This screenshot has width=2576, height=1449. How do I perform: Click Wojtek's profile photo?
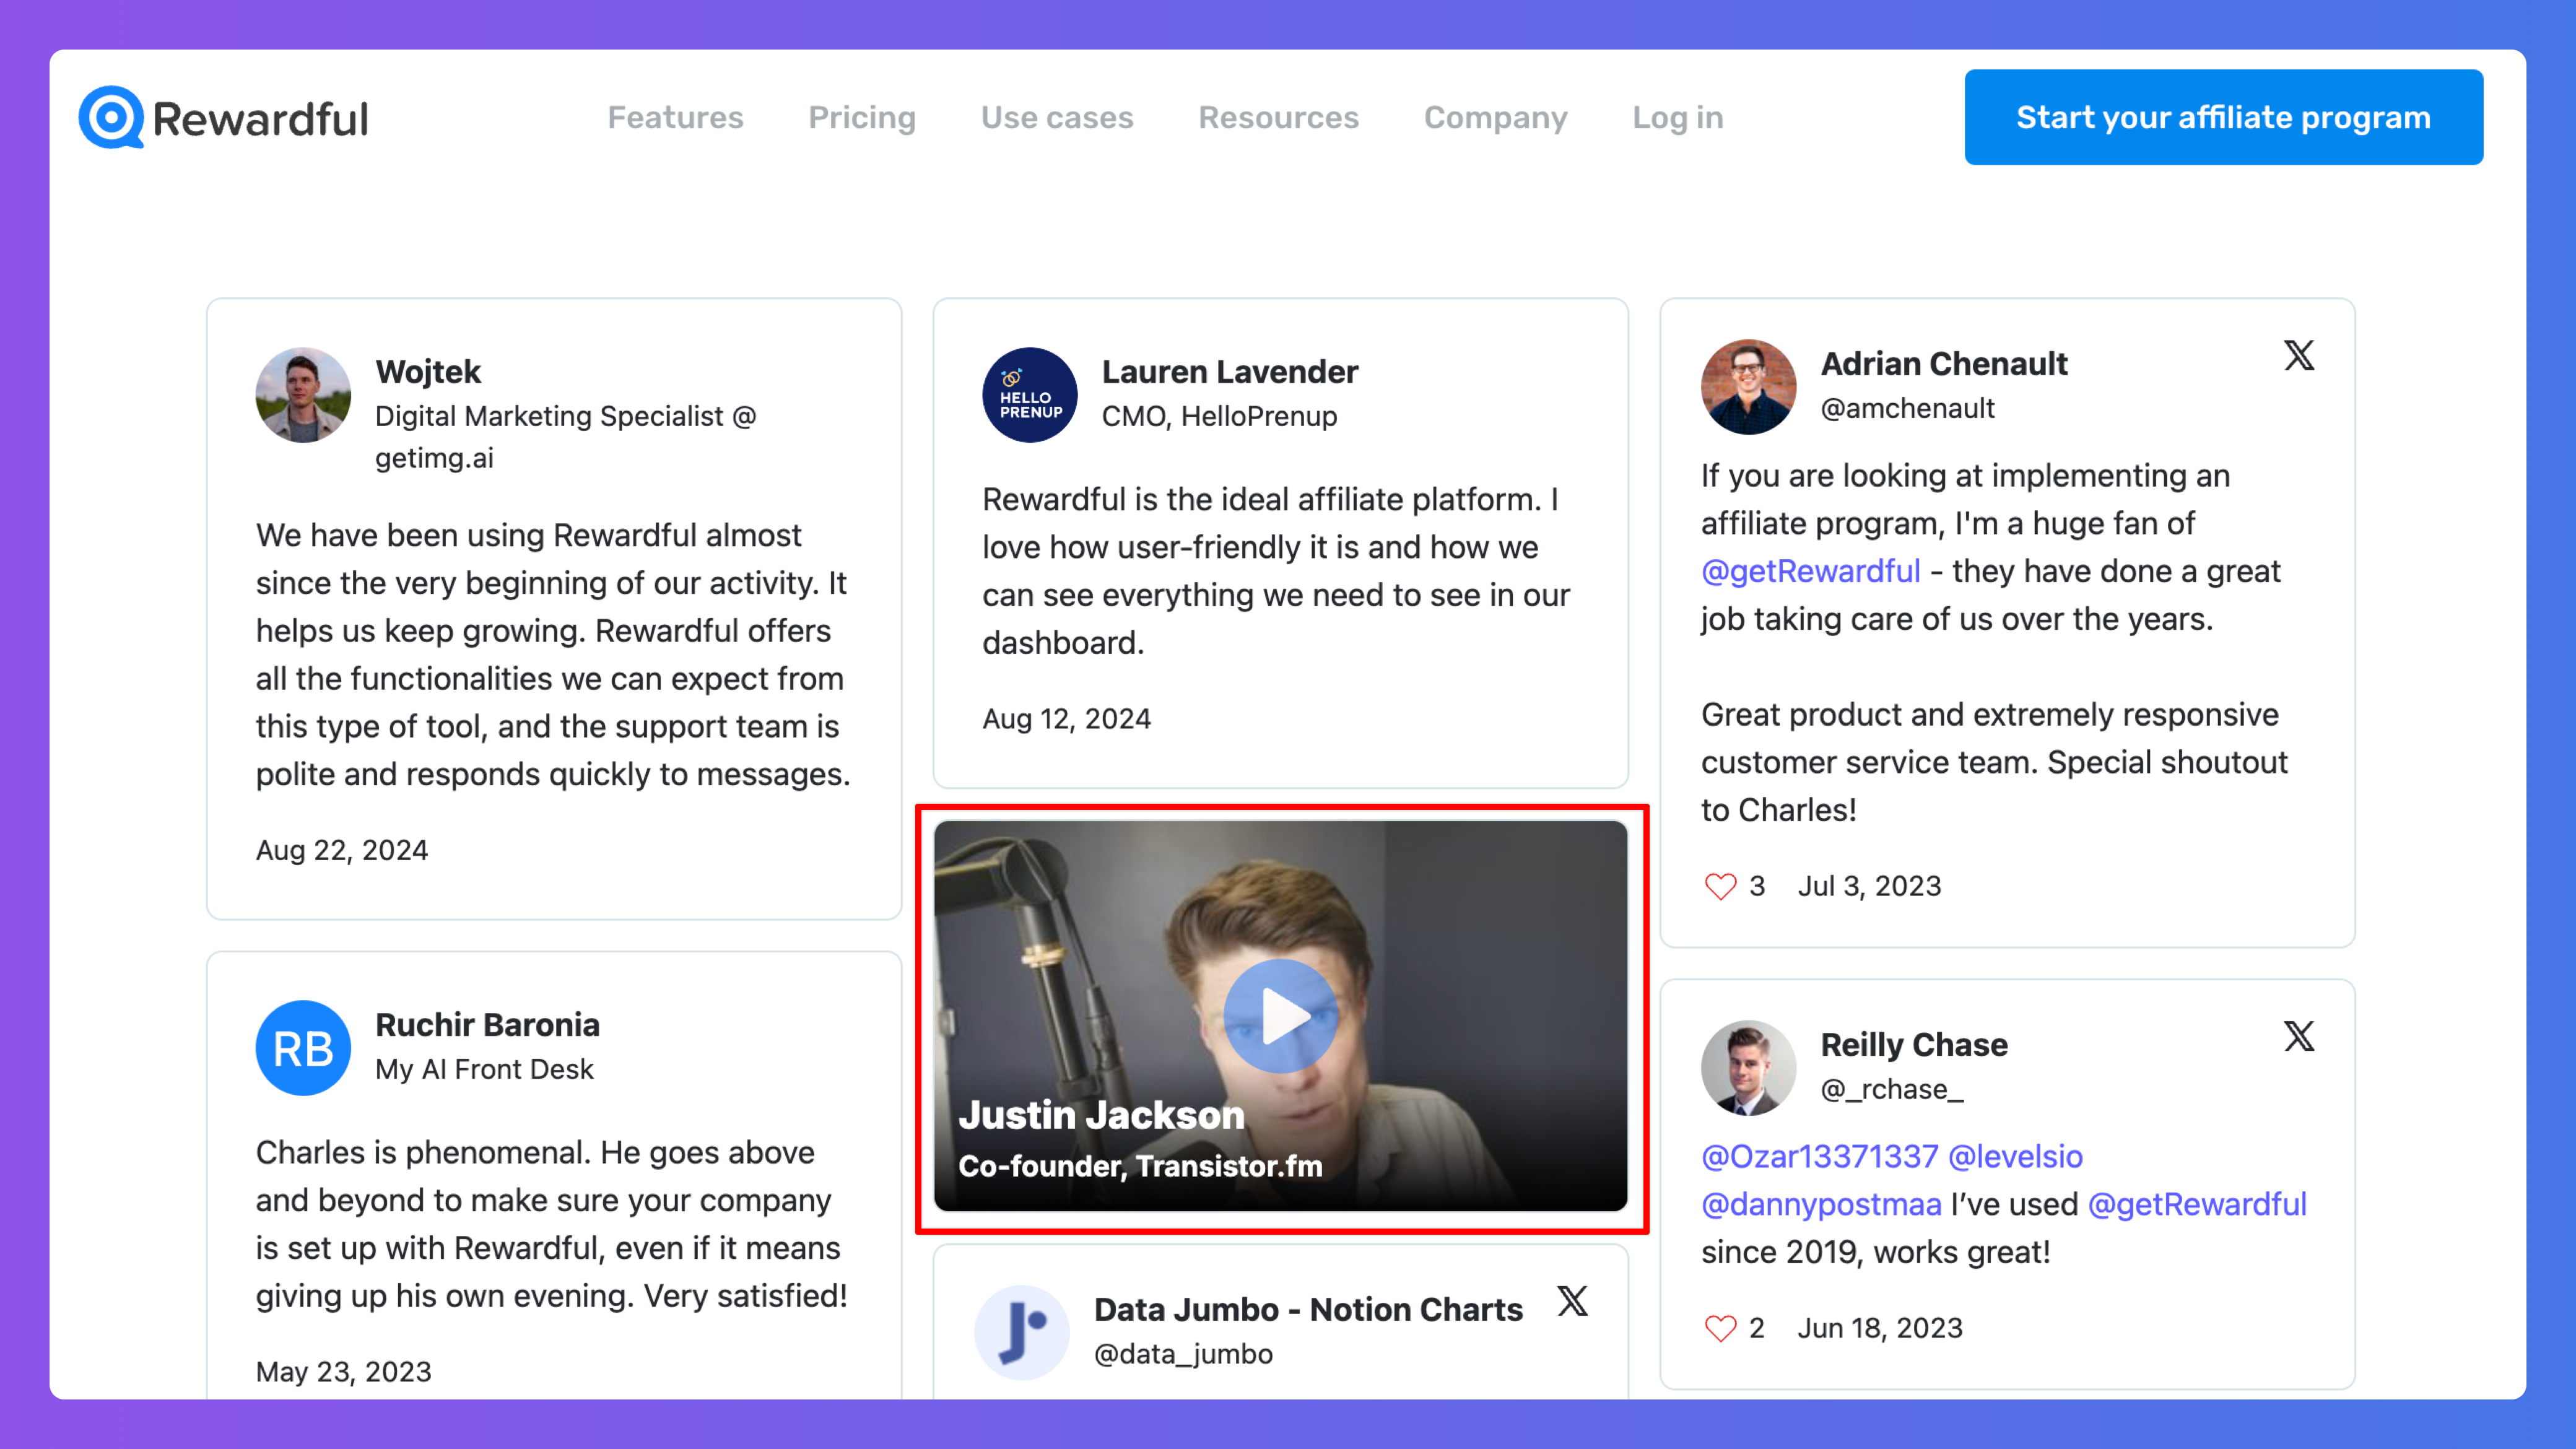(303, 395)
